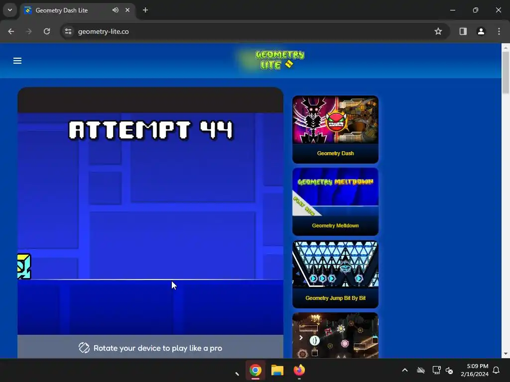Screen dimensions: 510x382
Task: Click the Geometry Meltdown title link
Action: click(335, 226)
